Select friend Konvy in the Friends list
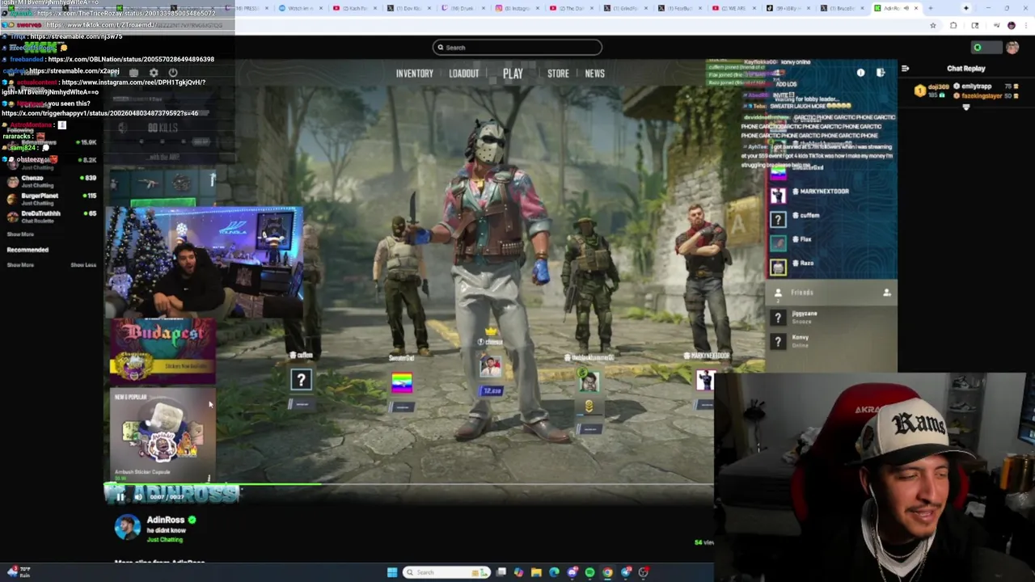The image size is (1035, 582). (x=831, y=341)
